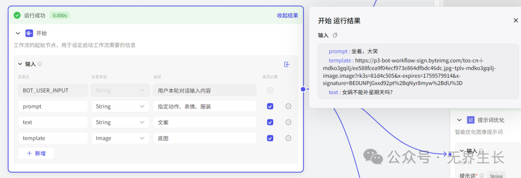Click the 变量类型 column header
Screen dimensions: 521x178
(99, 77)
